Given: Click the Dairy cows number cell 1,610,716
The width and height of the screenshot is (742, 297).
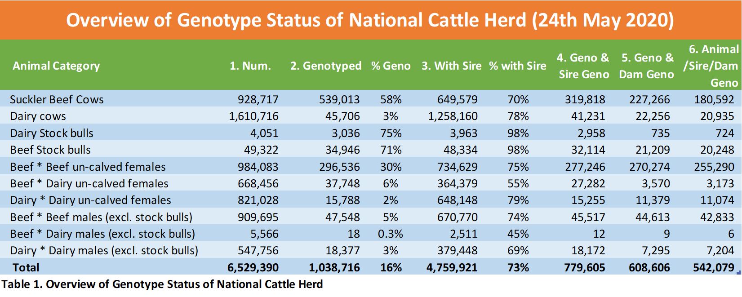Looking at the screenshot, I should pos(253,116).
